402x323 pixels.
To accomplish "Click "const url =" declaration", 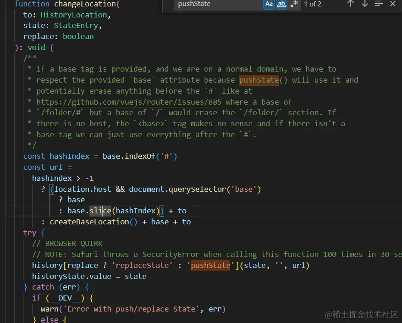I will (47, 167).
